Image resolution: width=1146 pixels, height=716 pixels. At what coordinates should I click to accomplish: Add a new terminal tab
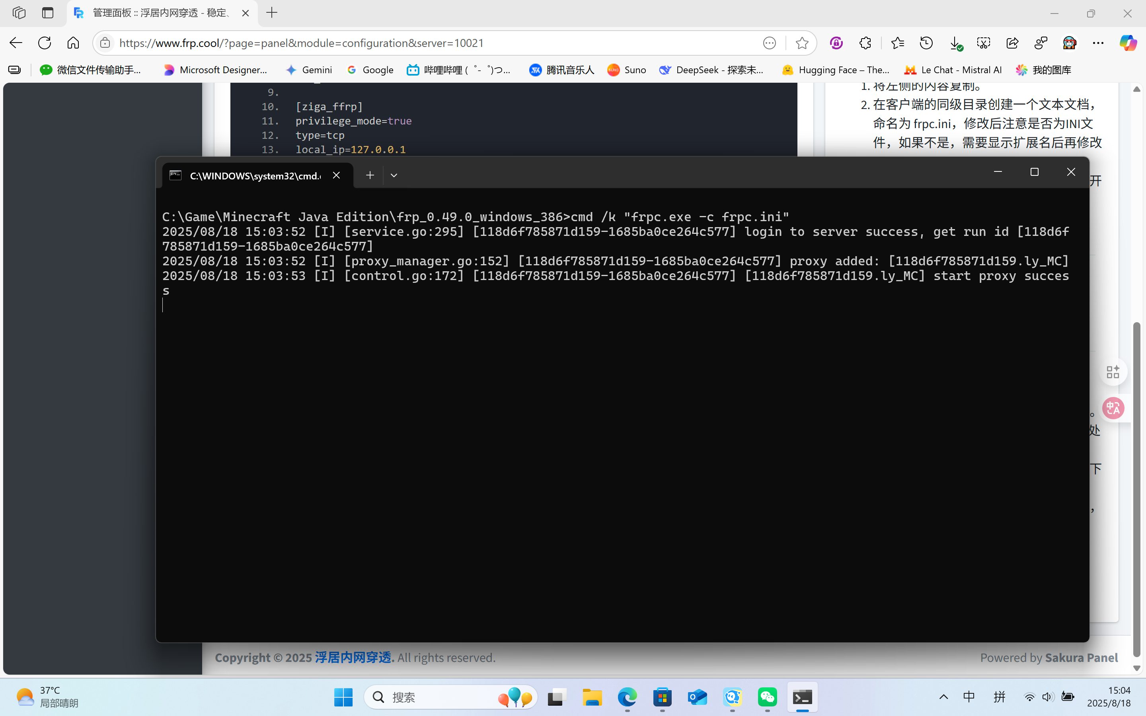(x=370, y=175)
